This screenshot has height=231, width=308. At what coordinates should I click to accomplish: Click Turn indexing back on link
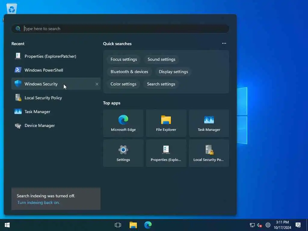tap(38, 202)
